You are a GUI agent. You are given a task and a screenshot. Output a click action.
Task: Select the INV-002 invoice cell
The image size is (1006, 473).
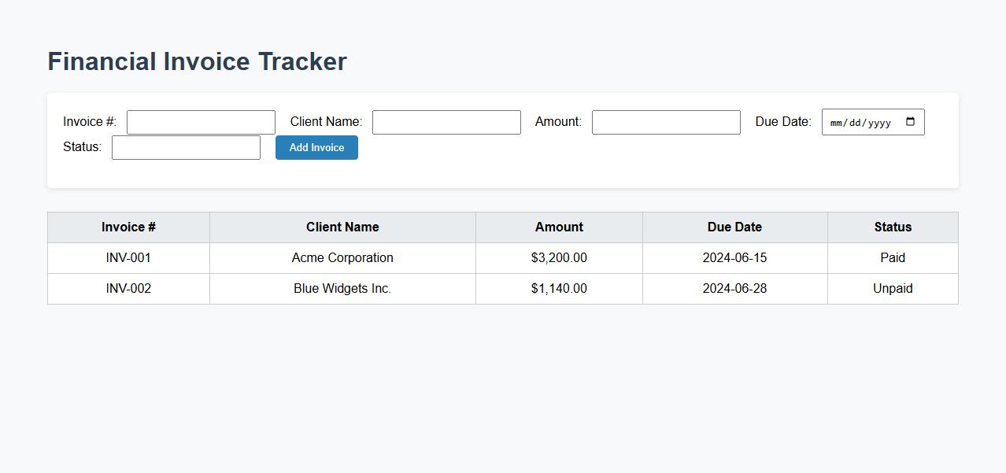(128, 288)
